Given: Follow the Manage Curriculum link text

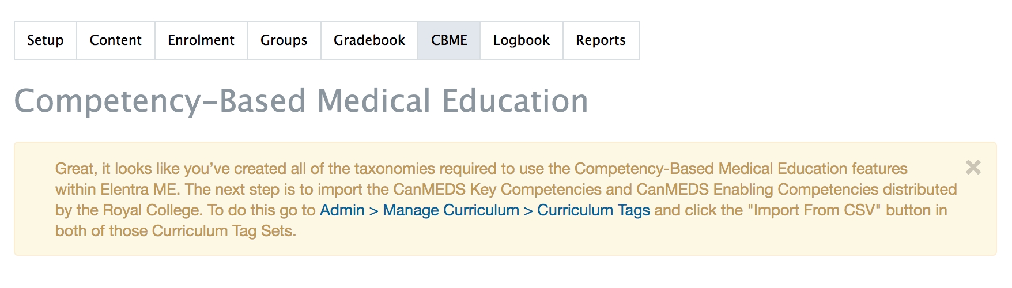Looking at the screenshot, I should pos(451,210).
